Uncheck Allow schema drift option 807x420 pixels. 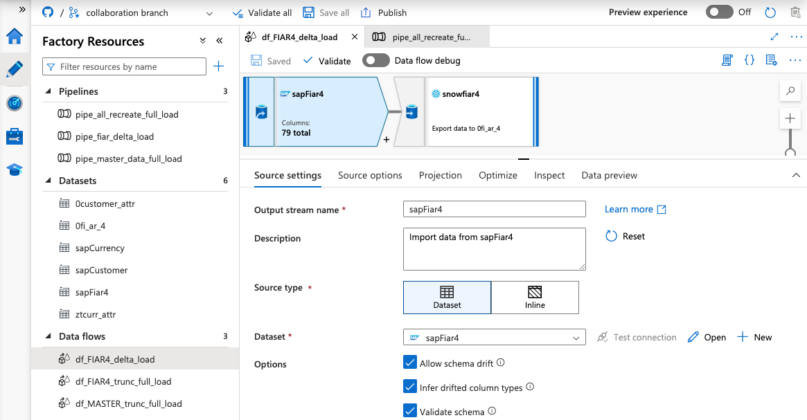click(x=410, y=362)
